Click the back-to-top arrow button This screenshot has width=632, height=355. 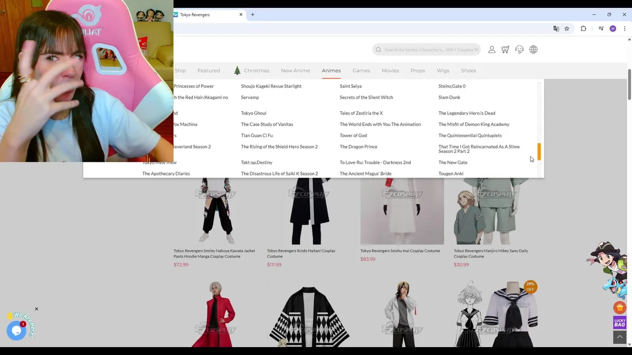pos(620,337)
